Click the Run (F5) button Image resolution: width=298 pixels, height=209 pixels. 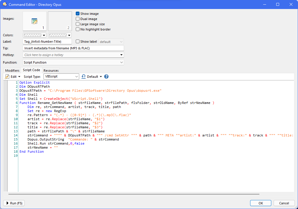pos(14,203)
